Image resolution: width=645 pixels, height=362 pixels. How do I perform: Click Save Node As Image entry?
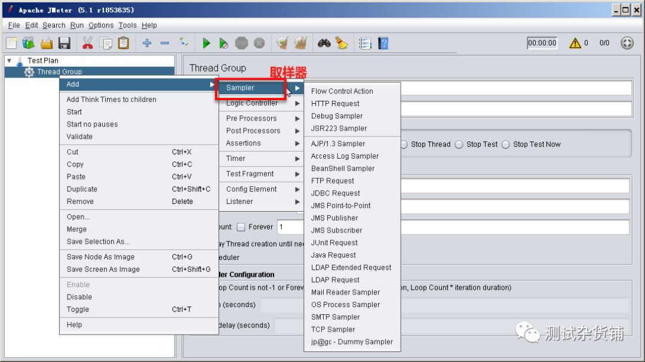point(139,257)
